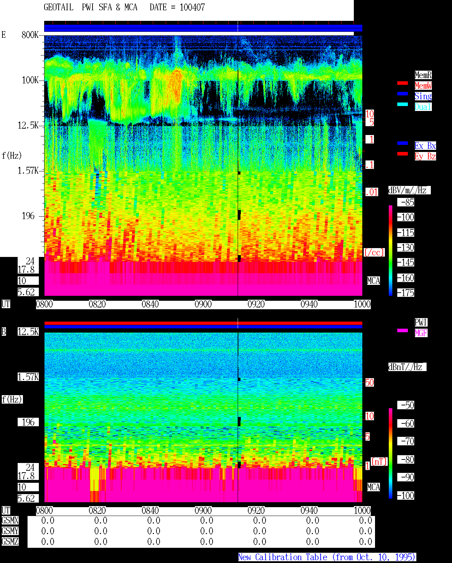This screenshot has width=452, height=563.
Task: Click the B panel '0940' time label
Action: (x=309, y=511)
